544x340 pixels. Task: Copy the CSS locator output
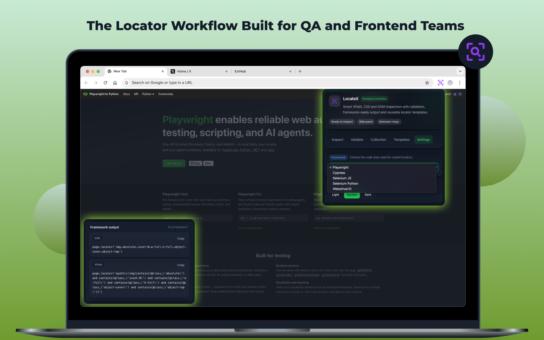pos(181,238)
